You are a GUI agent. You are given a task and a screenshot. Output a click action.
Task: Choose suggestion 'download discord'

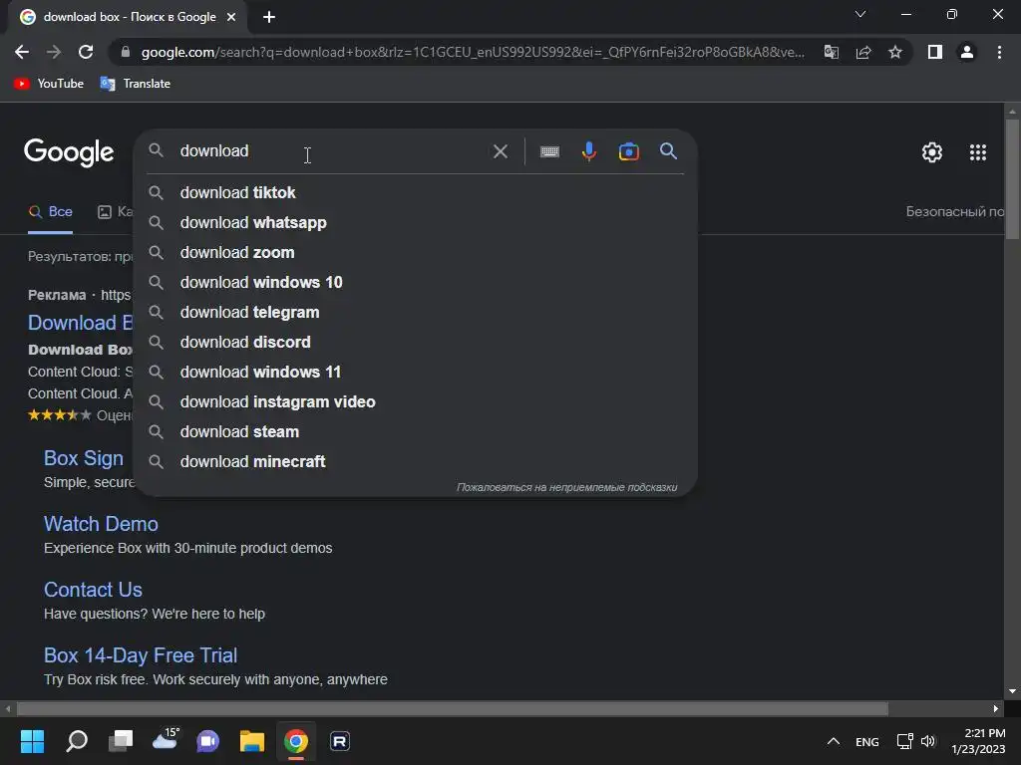tap(416, 343)
